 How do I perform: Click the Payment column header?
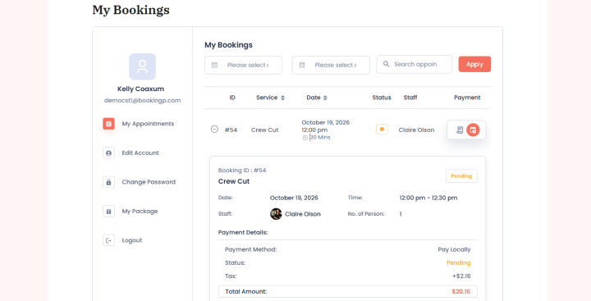click(467, 98)
